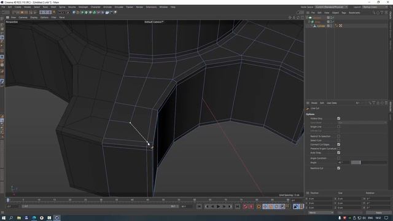Add a Cube primitive from the toolbar
The height and width of the screenshot is (221, 393).
(74, 12)
